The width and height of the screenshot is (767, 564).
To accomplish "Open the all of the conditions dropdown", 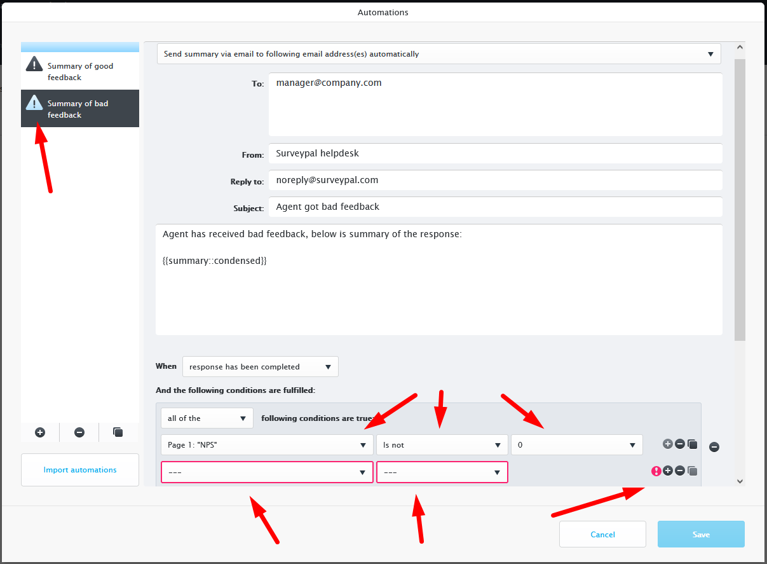I will [x=207, y=418].
